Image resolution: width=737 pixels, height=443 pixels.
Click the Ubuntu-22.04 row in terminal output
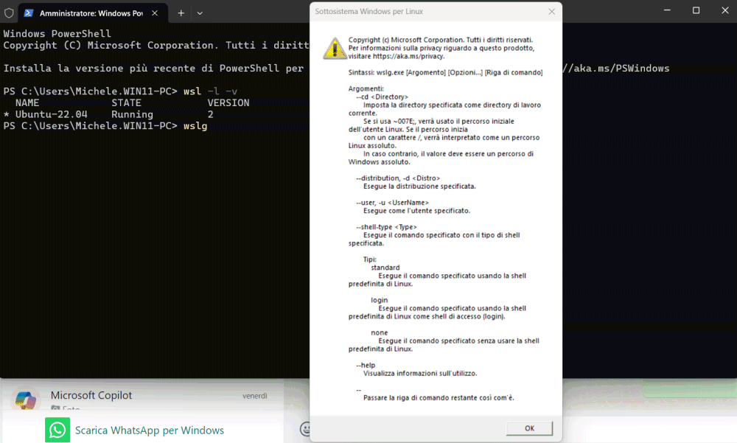coord(108,114)
